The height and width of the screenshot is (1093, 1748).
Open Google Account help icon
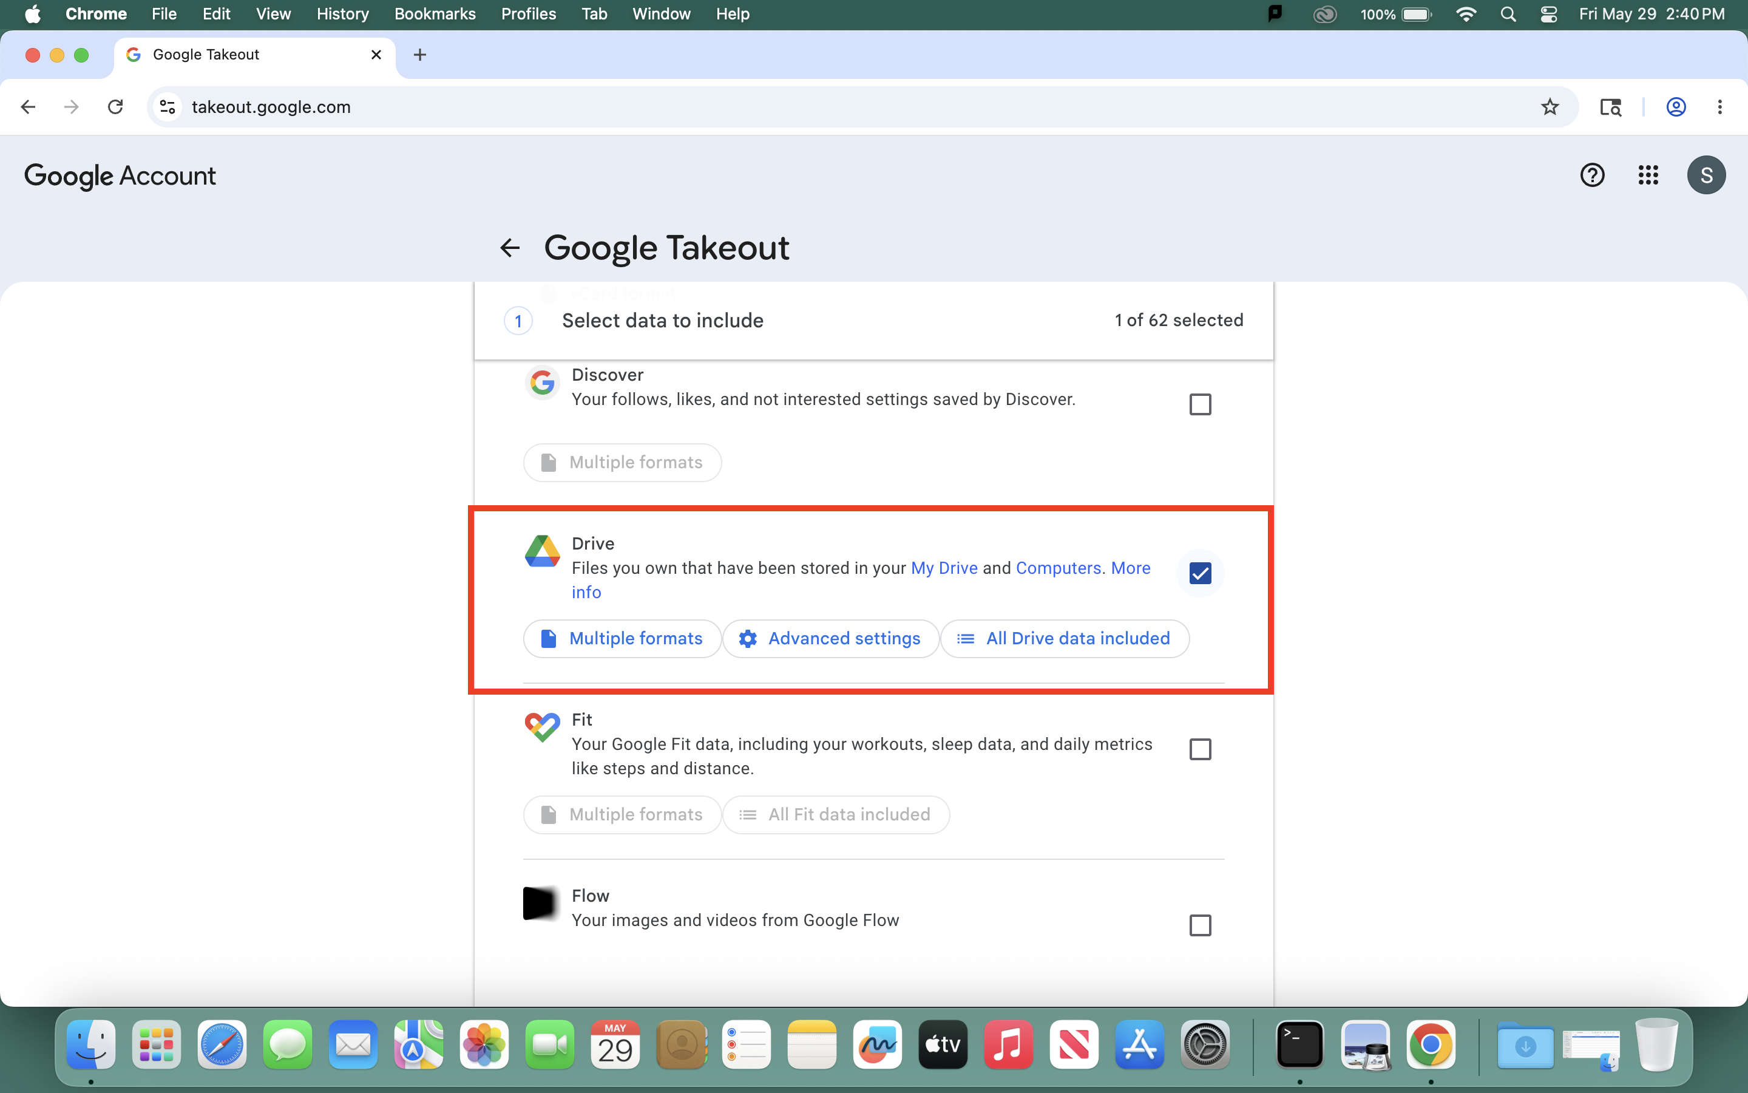(x=1592, y=175)
